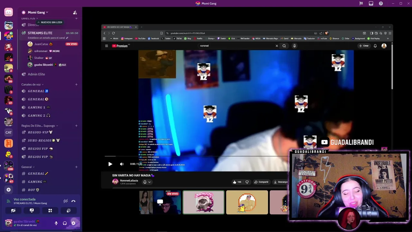
Task: Add a server with the plus icon
Action: tap(9, 189)
